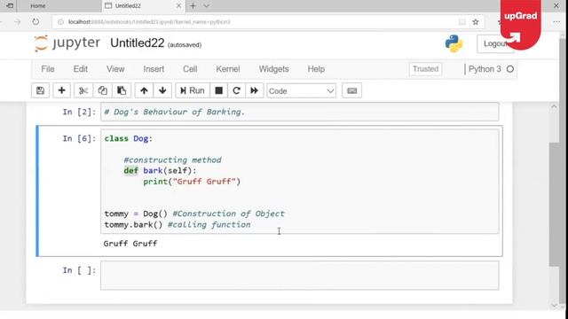This screenshot has height=319, width=568.
Task: Rename the notebook title Untitled22
Action: coord(138,43)
